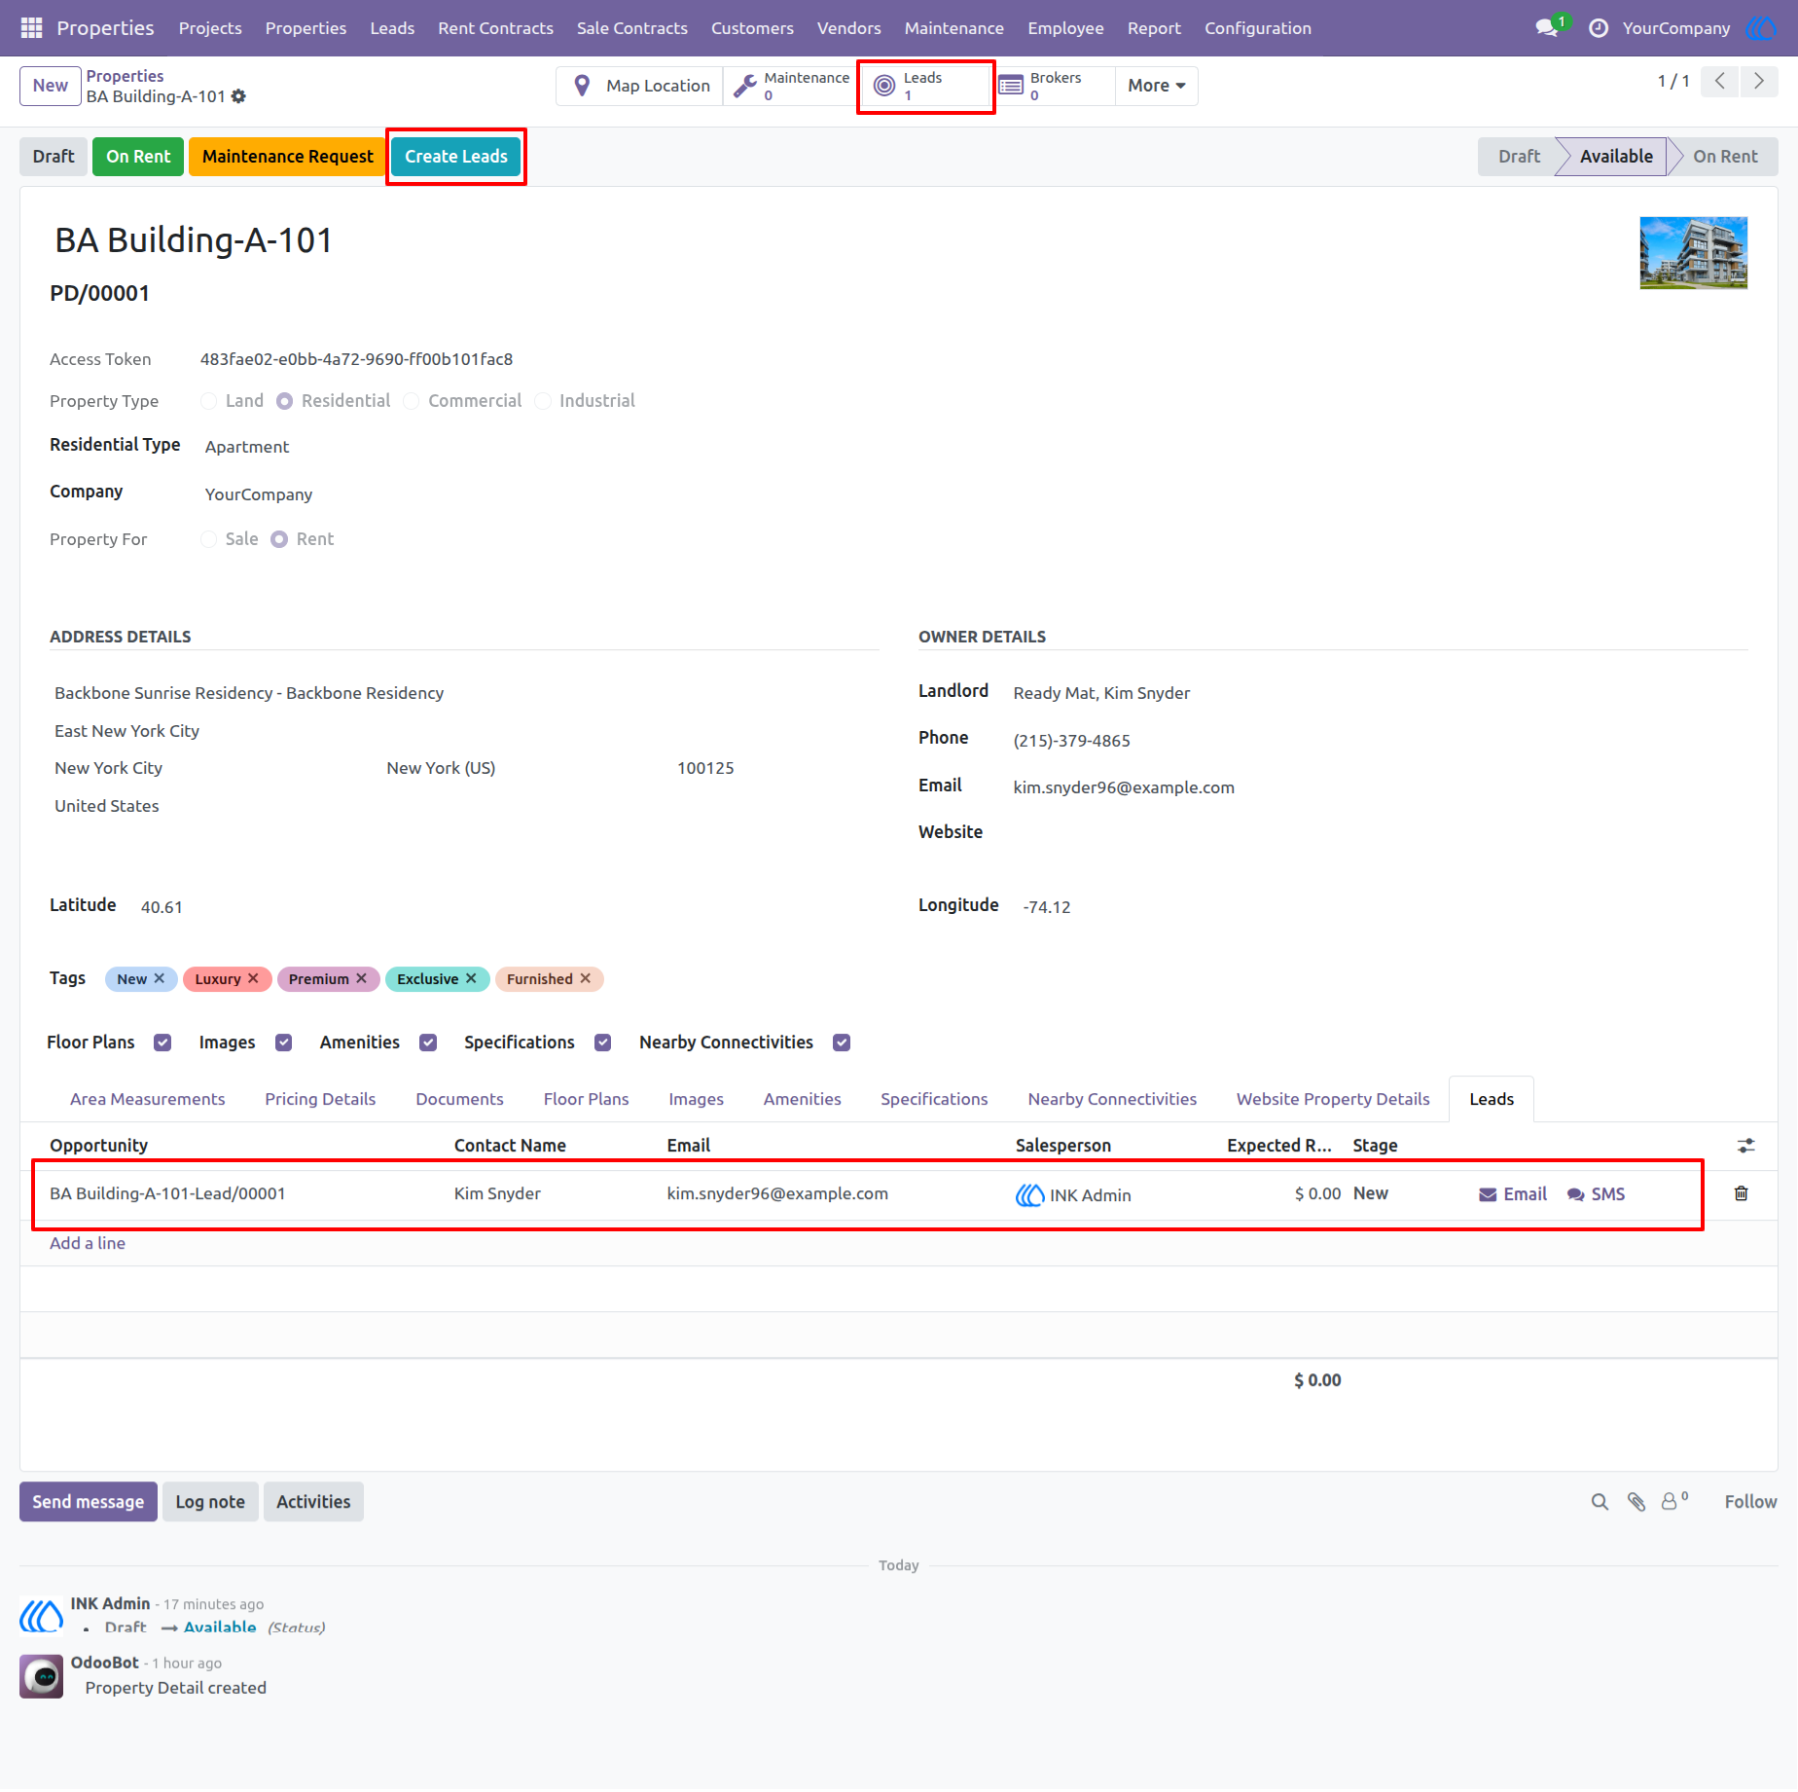Toggle the Nearby Connectivities checkbox
Screen dimensions: 1798x1792
(842, 1042)
